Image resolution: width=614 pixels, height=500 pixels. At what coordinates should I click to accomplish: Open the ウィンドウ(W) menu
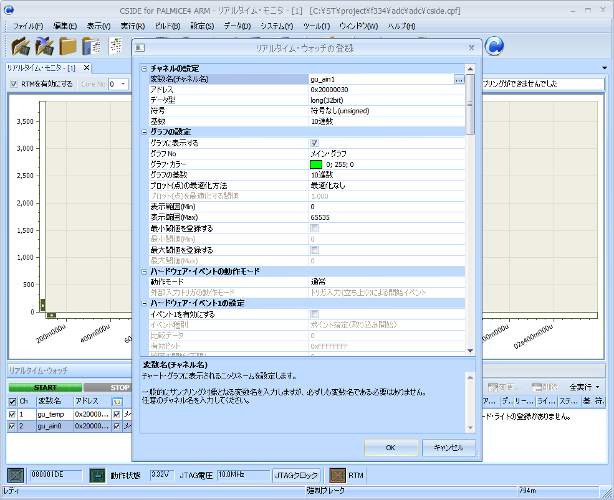[358, 26]
